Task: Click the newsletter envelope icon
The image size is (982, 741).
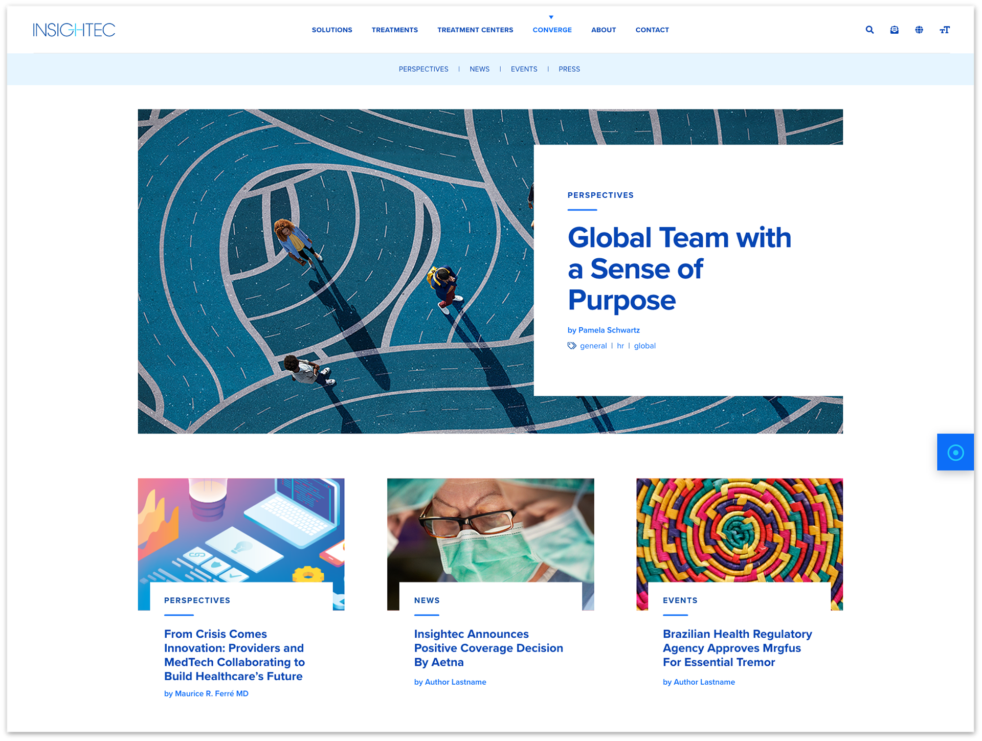Action: pyautogui.click(x=894, y=30)
